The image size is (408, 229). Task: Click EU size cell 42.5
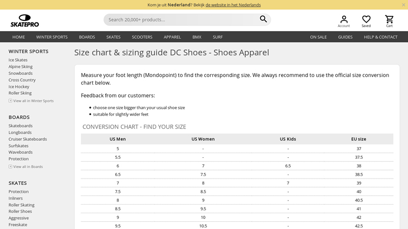[x=359, y=226]
